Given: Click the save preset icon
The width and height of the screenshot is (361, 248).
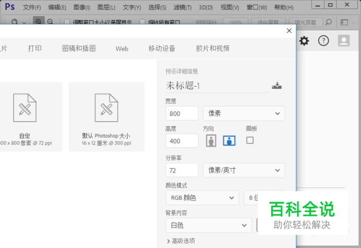Looking at the screenshot, I should [x=276, y=86].
